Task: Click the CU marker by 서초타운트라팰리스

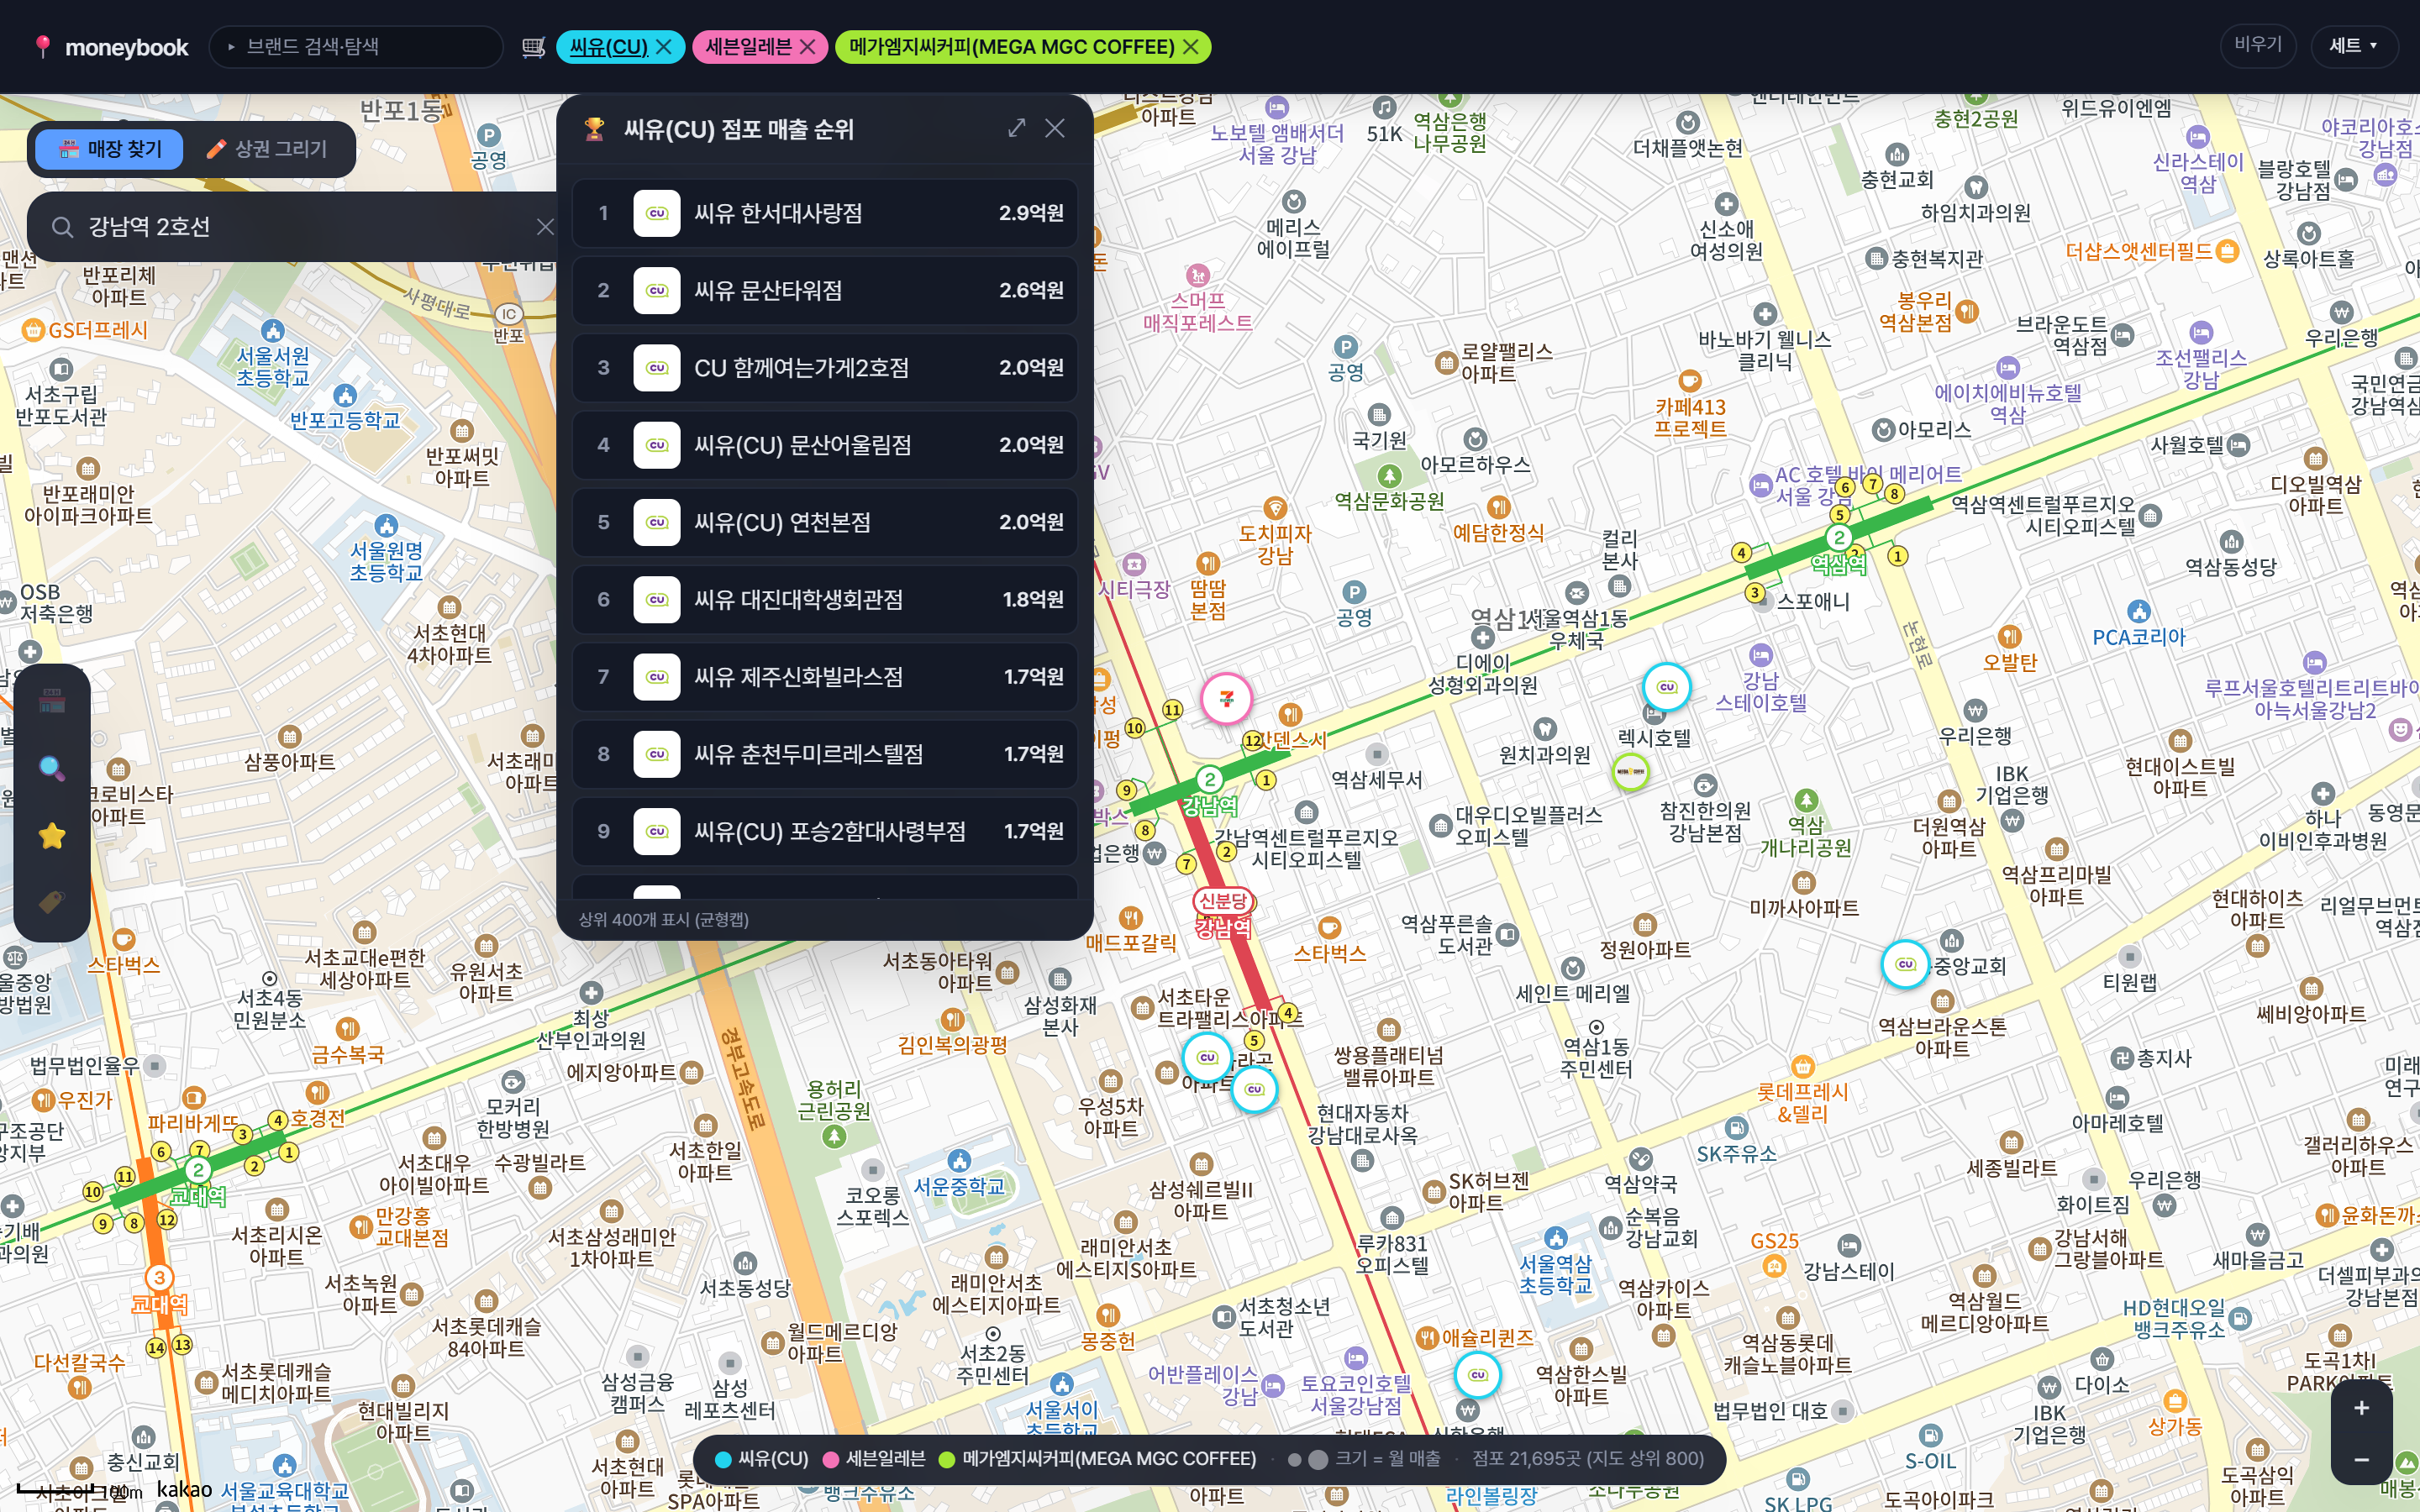Action: tap(1207, 1057)
